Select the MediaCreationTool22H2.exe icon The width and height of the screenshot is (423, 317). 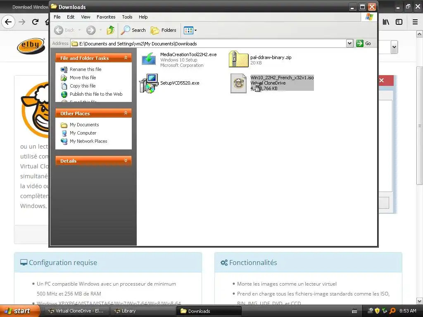(149, 59)
